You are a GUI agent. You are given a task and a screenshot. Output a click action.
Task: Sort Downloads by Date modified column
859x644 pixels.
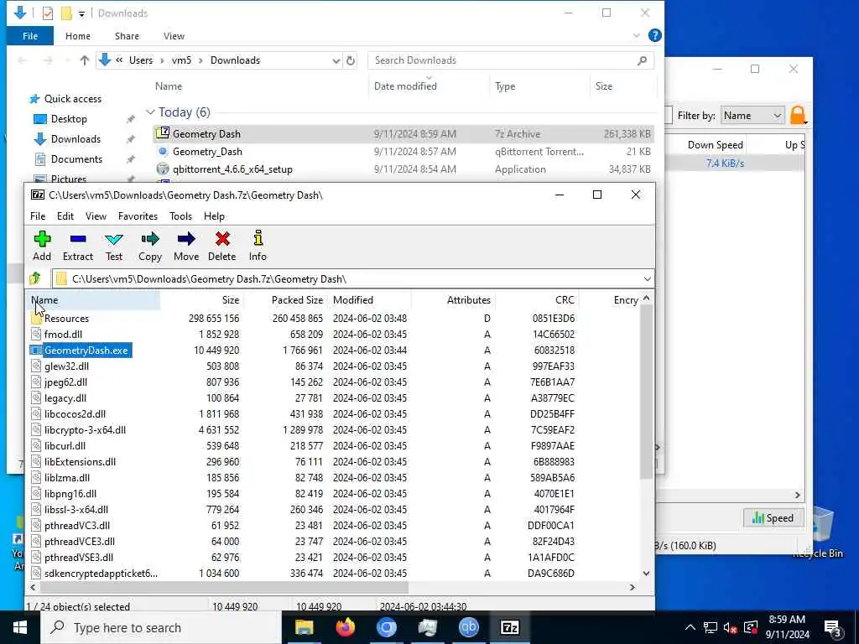pyautogui.click(x=429, y=86)
